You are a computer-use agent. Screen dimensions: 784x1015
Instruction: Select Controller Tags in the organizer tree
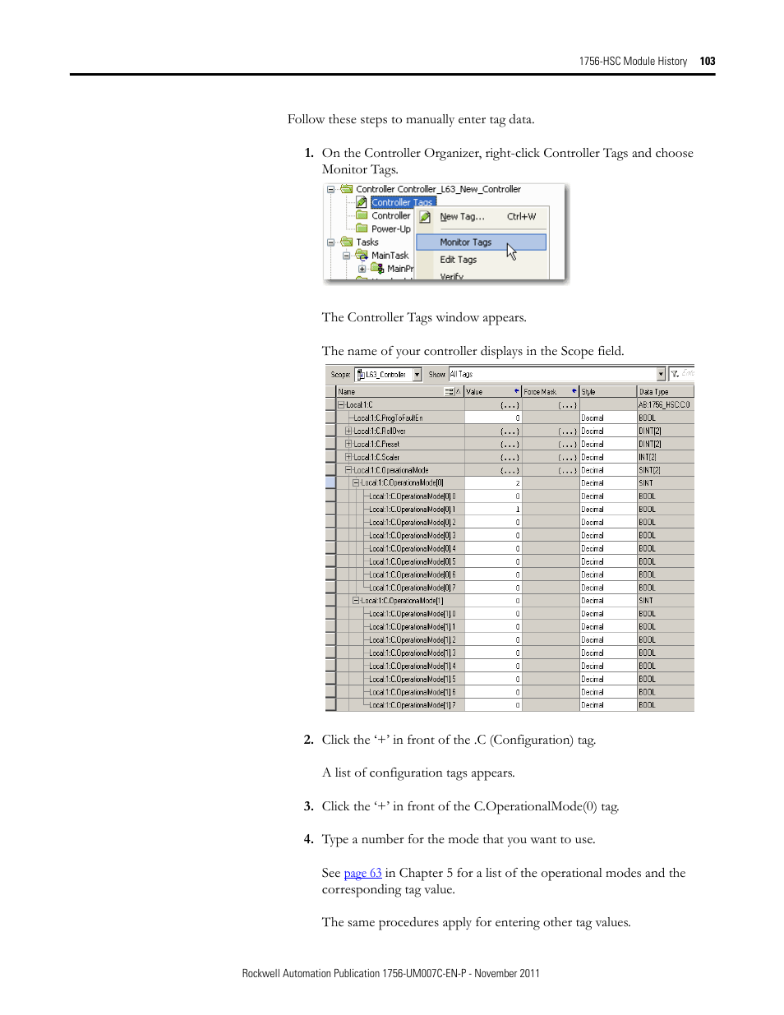(402, 202)
